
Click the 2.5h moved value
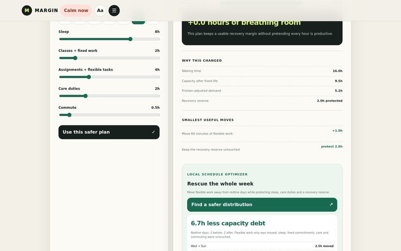(x=324, y=246)
